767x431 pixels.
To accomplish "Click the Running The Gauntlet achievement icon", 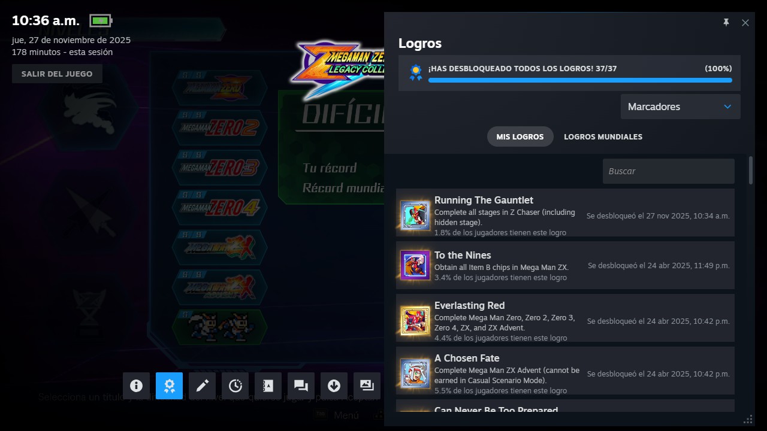I will 415,215.
